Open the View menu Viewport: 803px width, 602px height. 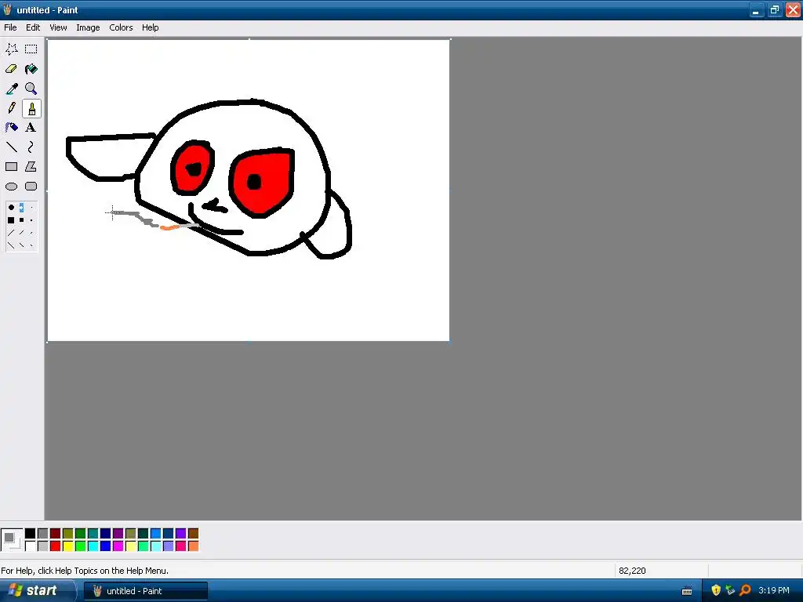pyautogui.click(x=58, y=27)
